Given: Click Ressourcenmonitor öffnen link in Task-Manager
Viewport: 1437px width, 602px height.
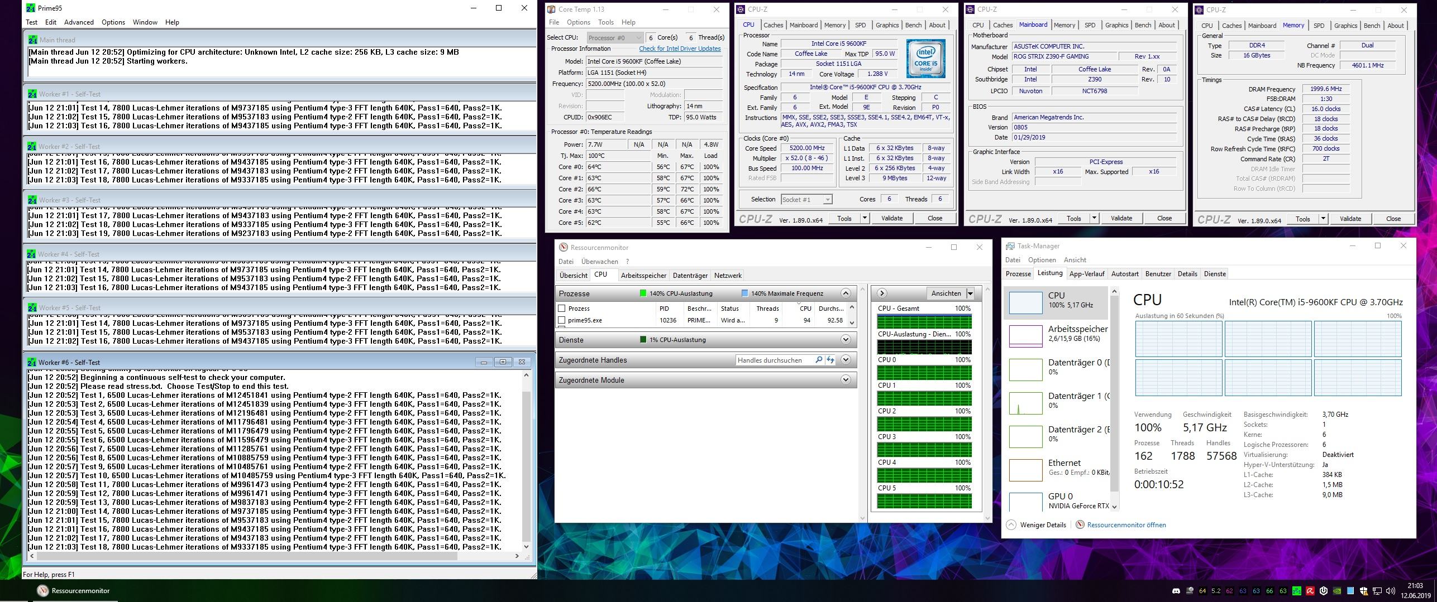Looking at the screenshot, I should coord(1126,524).
